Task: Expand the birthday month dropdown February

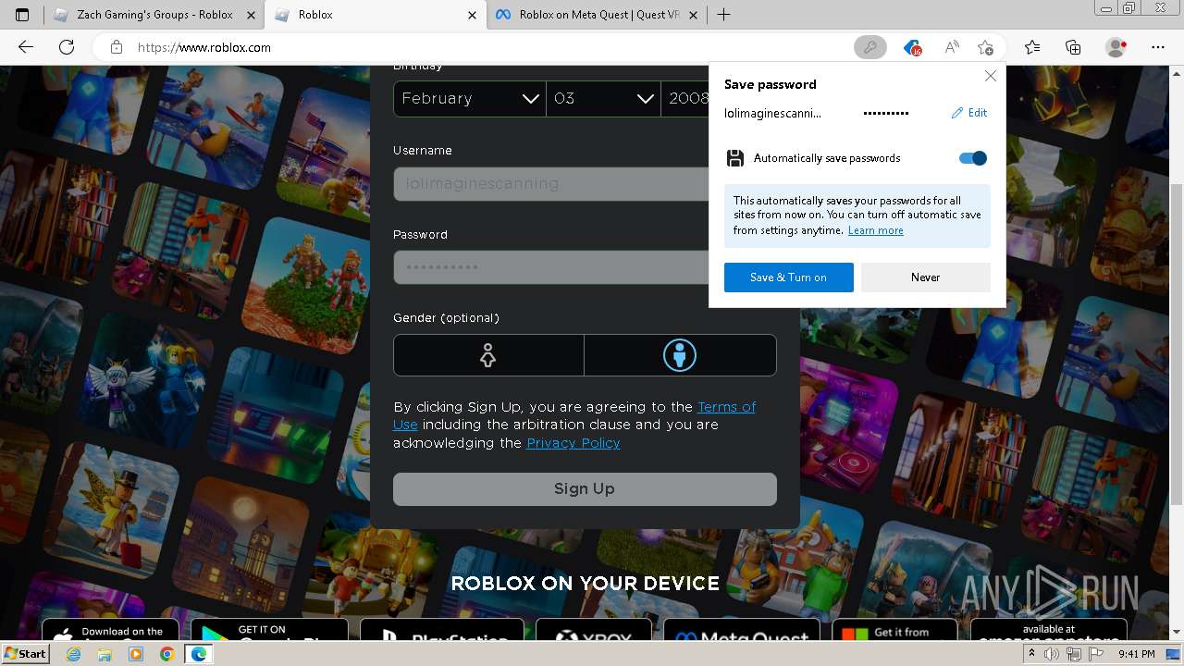Action: click(470, 99)
